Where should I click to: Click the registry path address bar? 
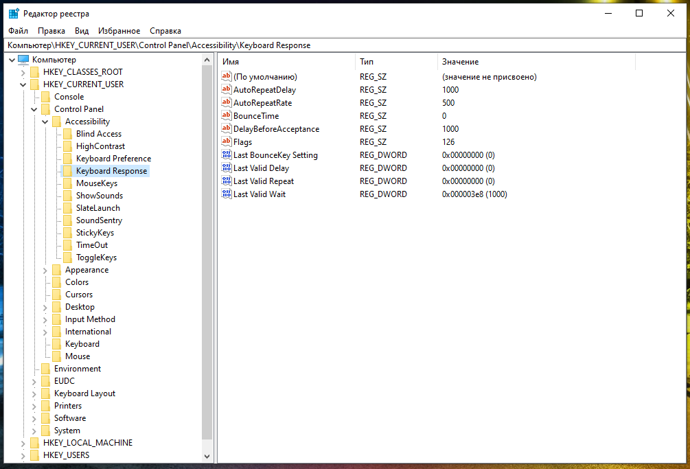pos(345,45)
